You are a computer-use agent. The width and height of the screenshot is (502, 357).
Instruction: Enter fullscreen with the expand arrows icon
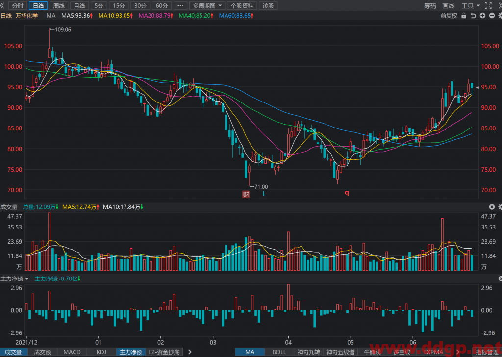pyautogui.click(x=488, y=5)
